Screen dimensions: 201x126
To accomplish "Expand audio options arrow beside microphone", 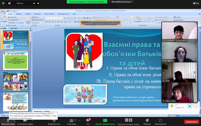I will pyautogui.click(x=14, y=120).
